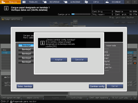Select Bandeja5 tray

pos(26,62)
